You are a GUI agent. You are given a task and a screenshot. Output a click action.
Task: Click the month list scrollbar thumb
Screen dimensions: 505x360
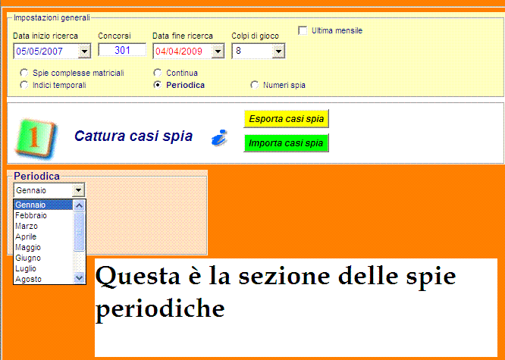tap(79, 232)
